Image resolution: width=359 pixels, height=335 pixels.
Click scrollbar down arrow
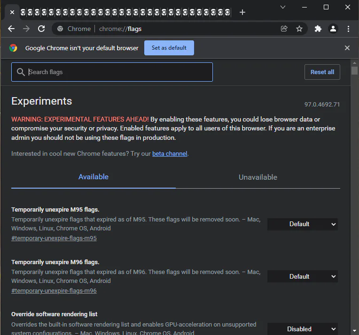pyautogui.click(x=354, y=331)
